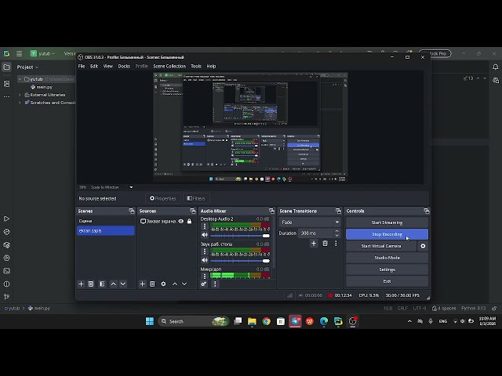This screenshot has width=502, height=376.
Task: Open OBS Docks menu
Action: tap(124, 66)
